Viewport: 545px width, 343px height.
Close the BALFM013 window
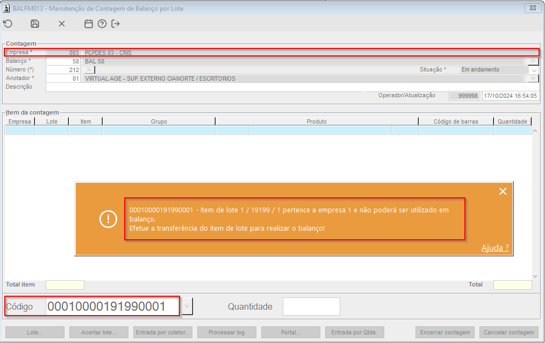[x=533, y=8]
